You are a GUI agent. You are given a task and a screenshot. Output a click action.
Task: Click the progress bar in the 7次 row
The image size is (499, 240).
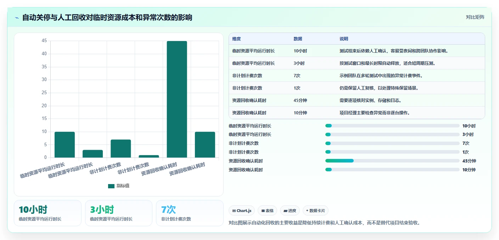tap(392, 143)
